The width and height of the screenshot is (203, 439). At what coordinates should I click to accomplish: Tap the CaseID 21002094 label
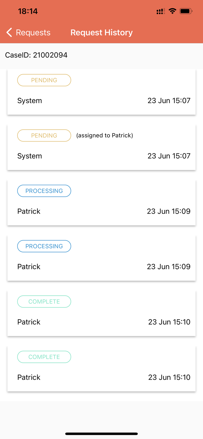pyautogui.click(x=36, y=55)
